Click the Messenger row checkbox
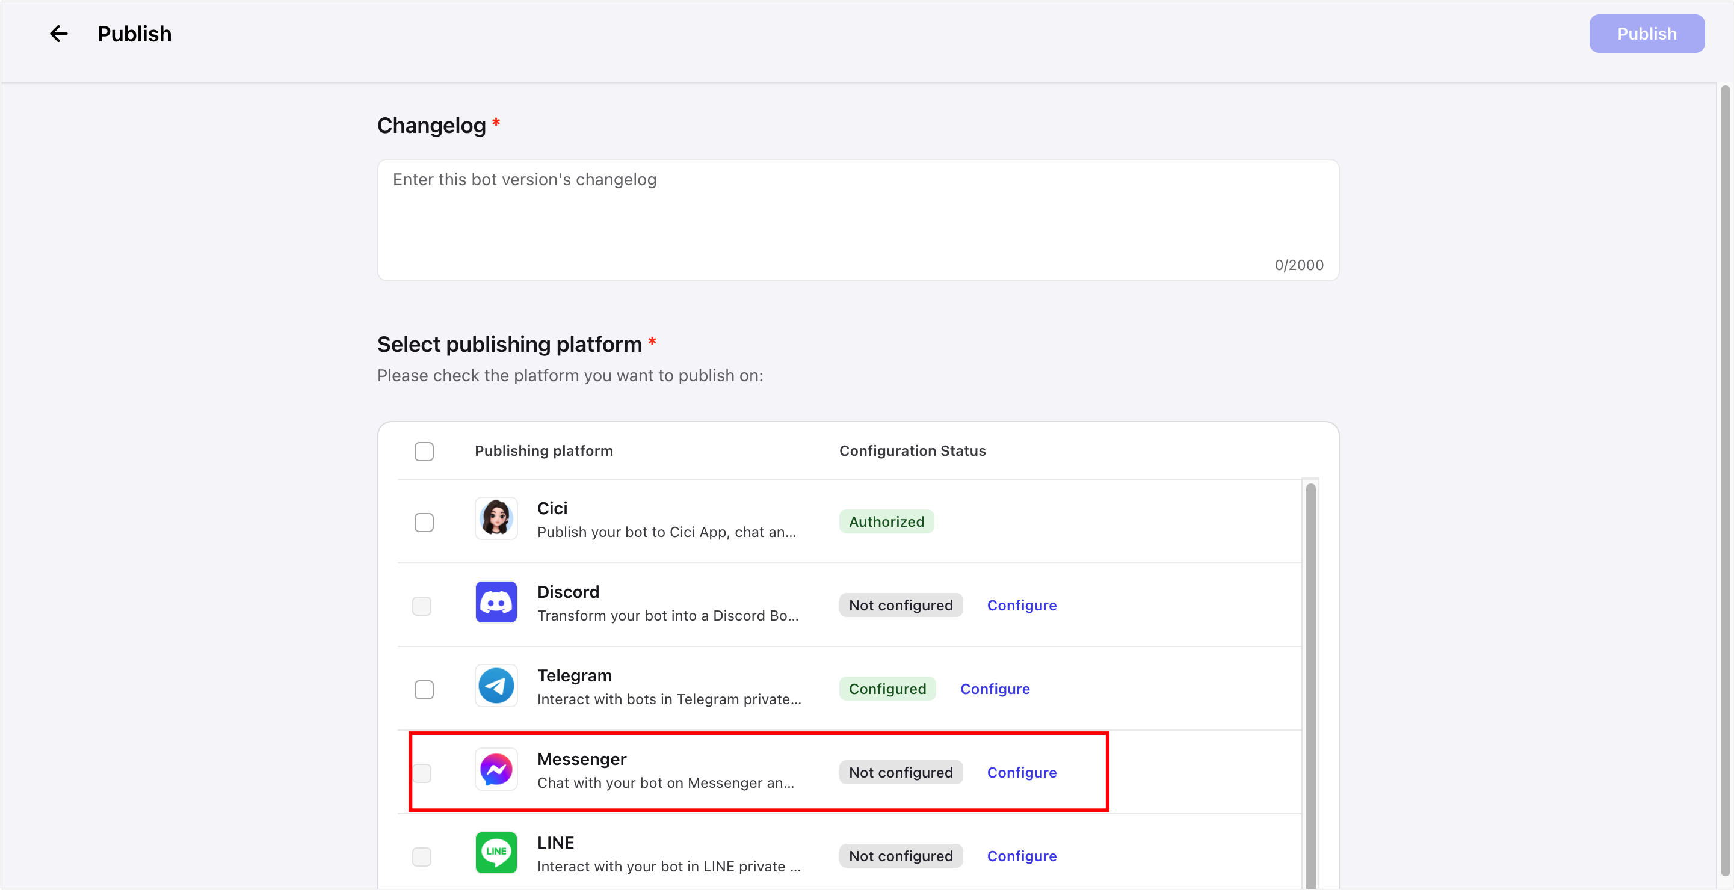This screenshot has height=890, width=1734. tap(422, 773)
